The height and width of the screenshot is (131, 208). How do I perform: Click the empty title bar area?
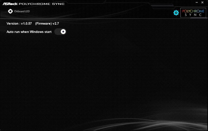pos(122,3)
